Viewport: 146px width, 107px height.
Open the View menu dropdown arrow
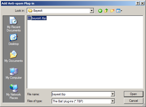[x=121, y=11]
